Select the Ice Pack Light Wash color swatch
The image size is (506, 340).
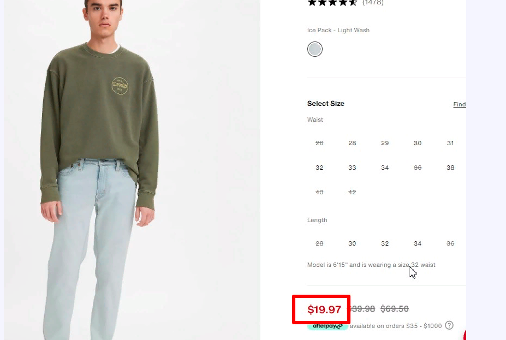coord(314,49)
